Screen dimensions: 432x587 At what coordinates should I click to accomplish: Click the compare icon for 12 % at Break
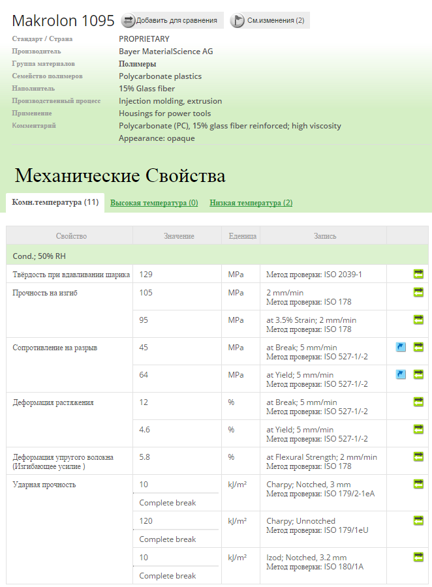(x=418, y=402)
